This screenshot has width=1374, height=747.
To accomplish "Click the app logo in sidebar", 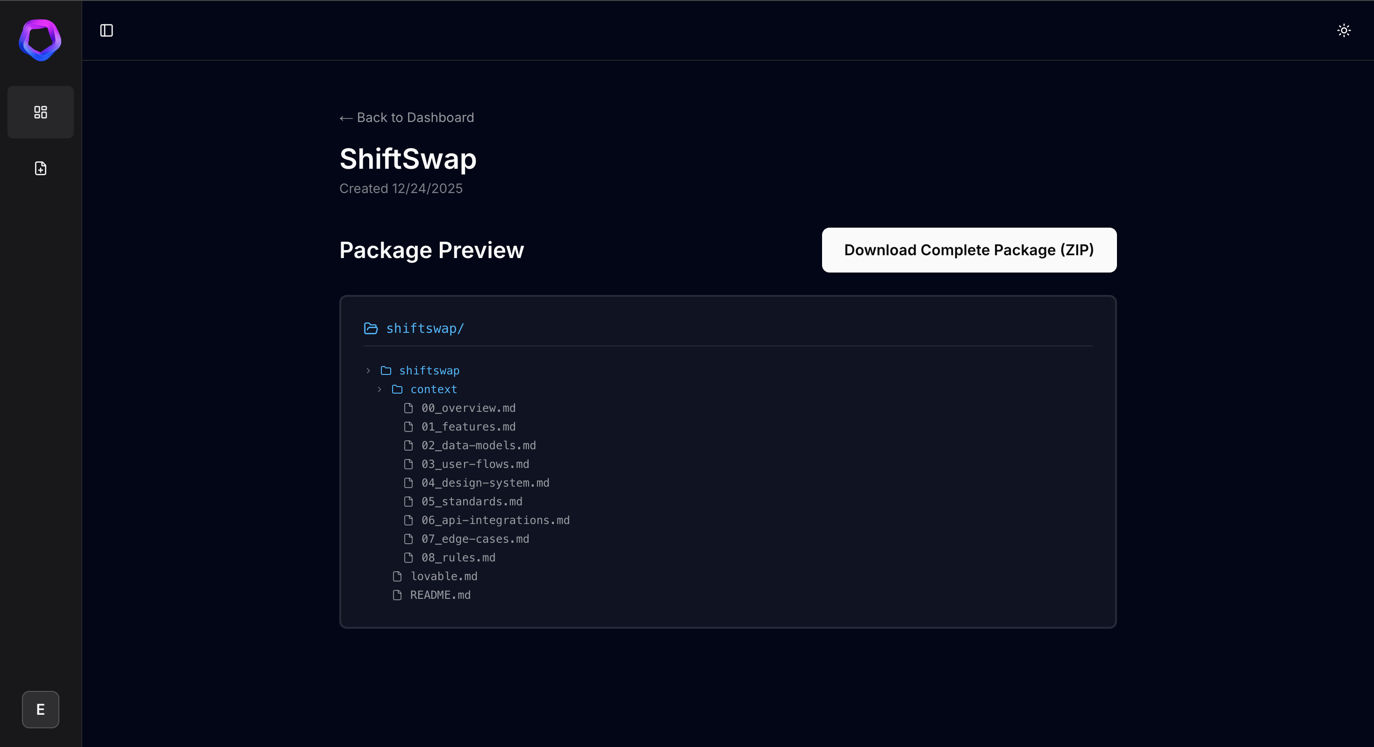I will 40,41.
